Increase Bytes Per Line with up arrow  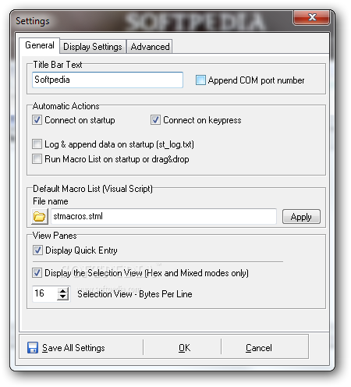point(63,291)
